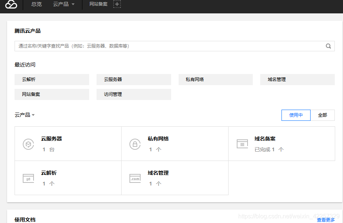
Task: Open the 总览 menu item
Action: click(x=37, y=4)
